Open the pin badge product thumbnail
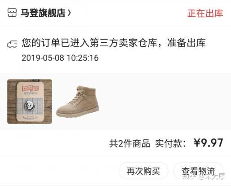Image resolution: width=231 pixels, height=186 pixels. (x=30, y=102)
